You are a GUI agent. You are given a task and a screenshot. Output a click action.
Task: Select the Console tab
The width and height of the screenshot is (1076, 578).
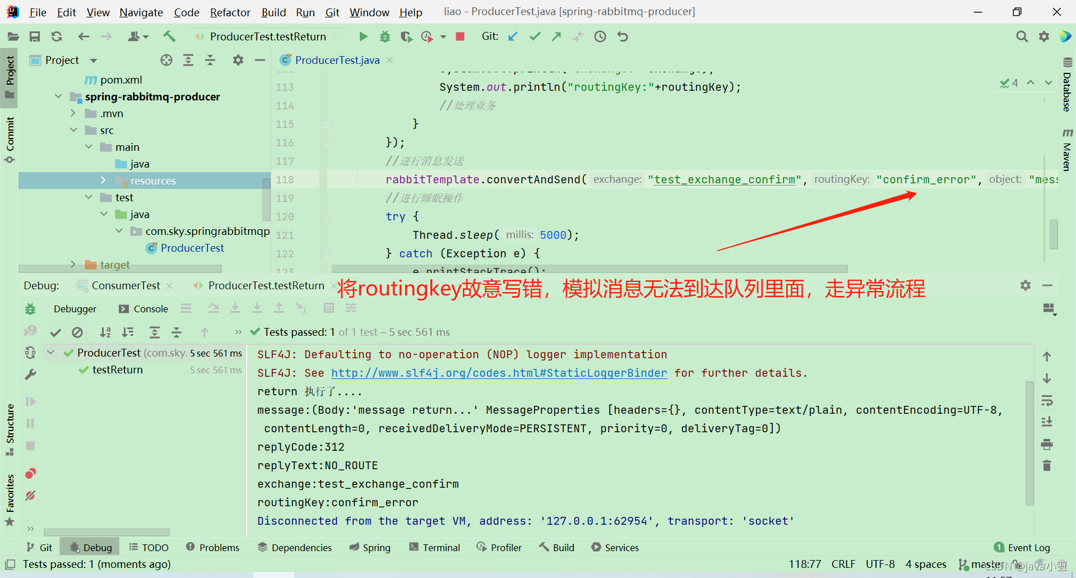(143, 309)
